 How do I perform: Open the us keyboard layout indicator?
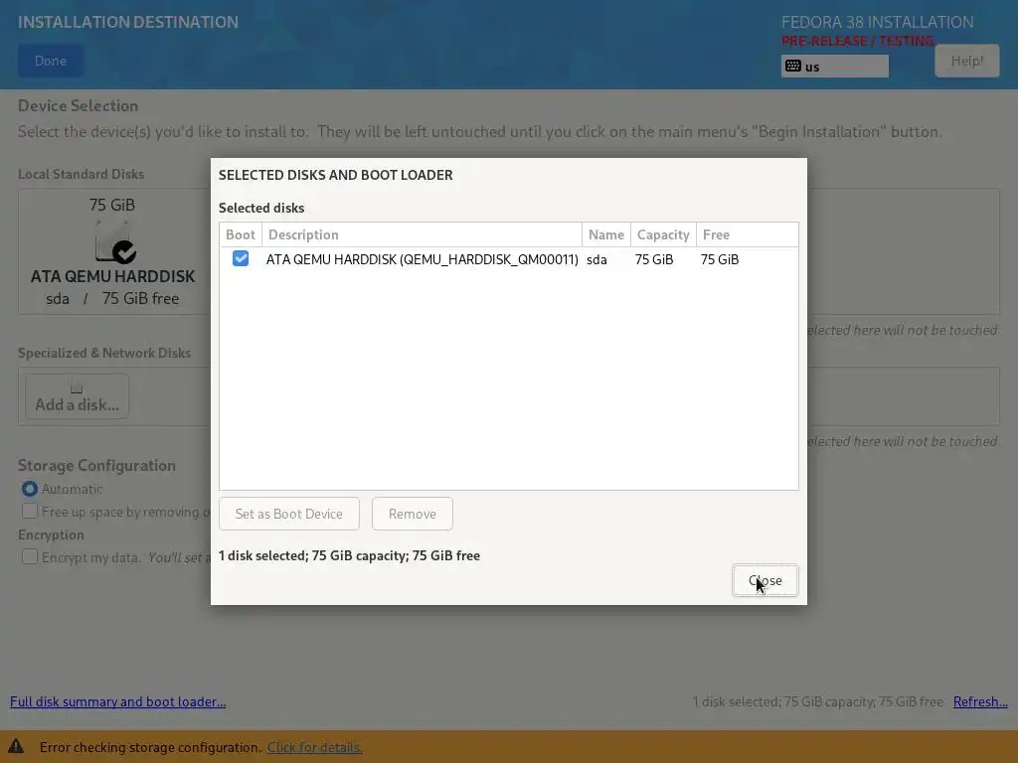[834, 67]
